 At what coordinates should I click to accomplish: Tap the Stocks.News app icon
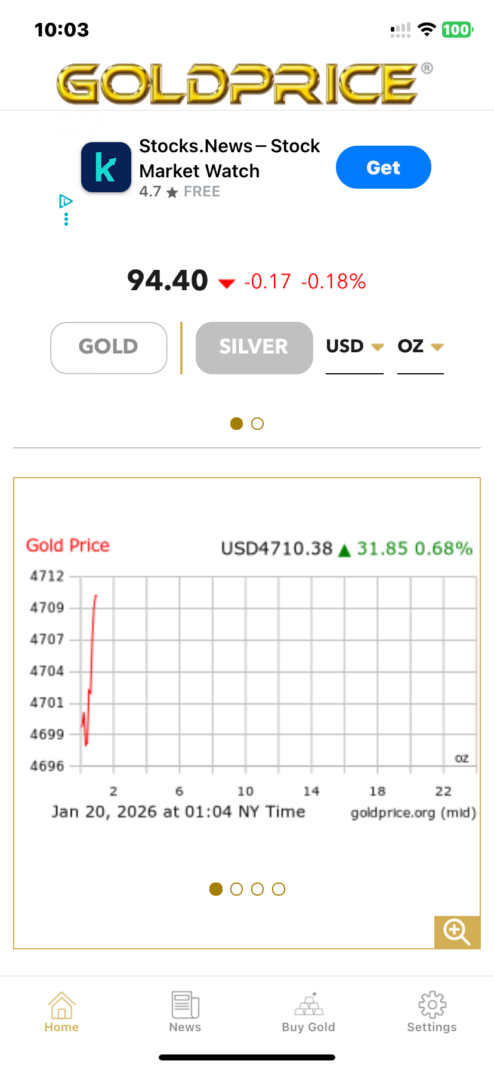[106, 167]
